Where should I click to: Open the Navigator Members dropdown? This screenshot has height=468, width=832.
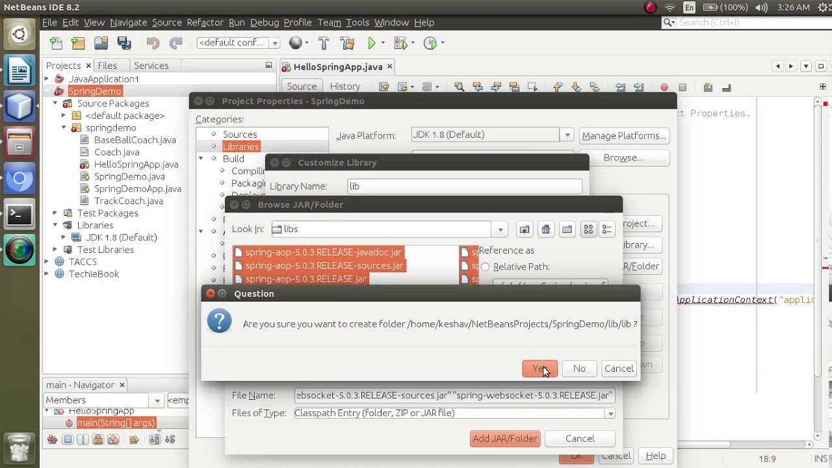point(157,400)
